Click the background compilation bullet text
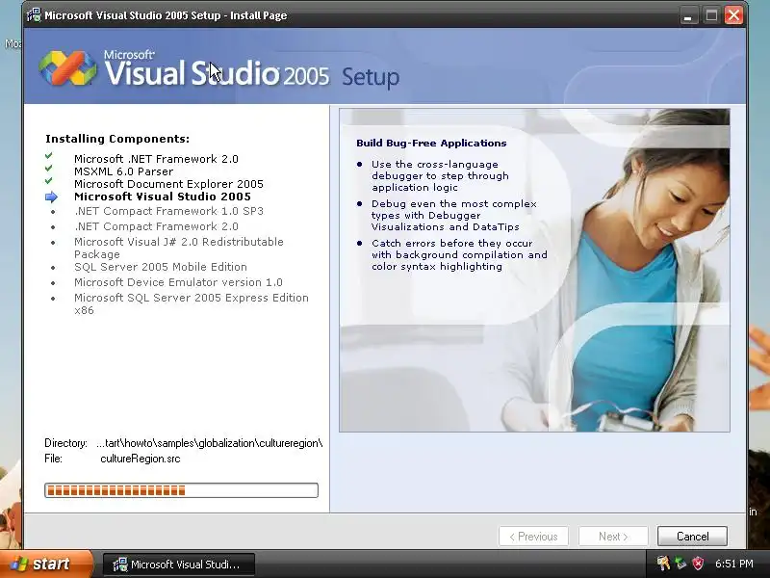The image size is (770, 578). [459, 254]
